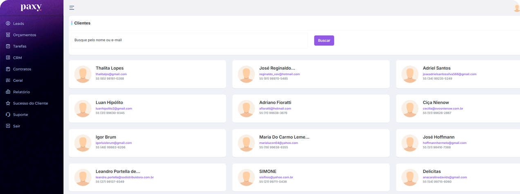Focus the name or e-mail search field
Screen dimensions: 520x194
pyautogui.click(x=189, y=40)
